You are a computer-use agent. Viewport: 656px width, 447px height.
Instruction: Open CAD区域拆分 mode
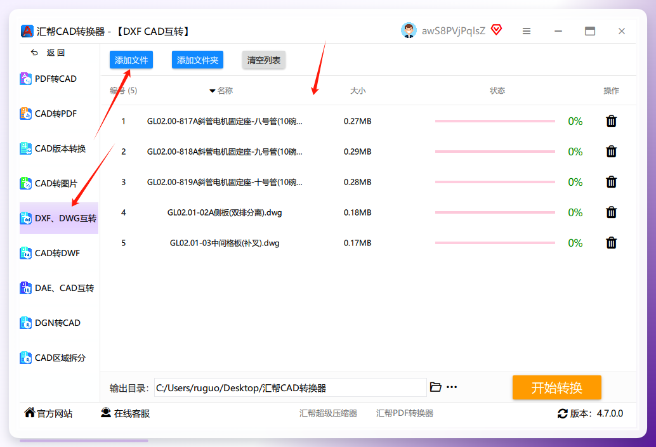53,358
